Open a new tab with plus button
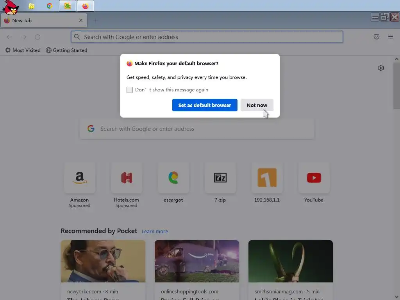 click(x=96, y=21)
